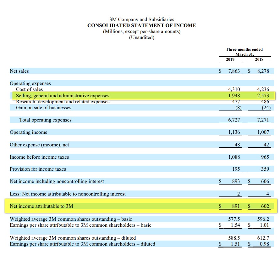Viewport: 280px width, 256px height.
Task: Click Net sales 2018 value 8,278
Action: [263, 71]
